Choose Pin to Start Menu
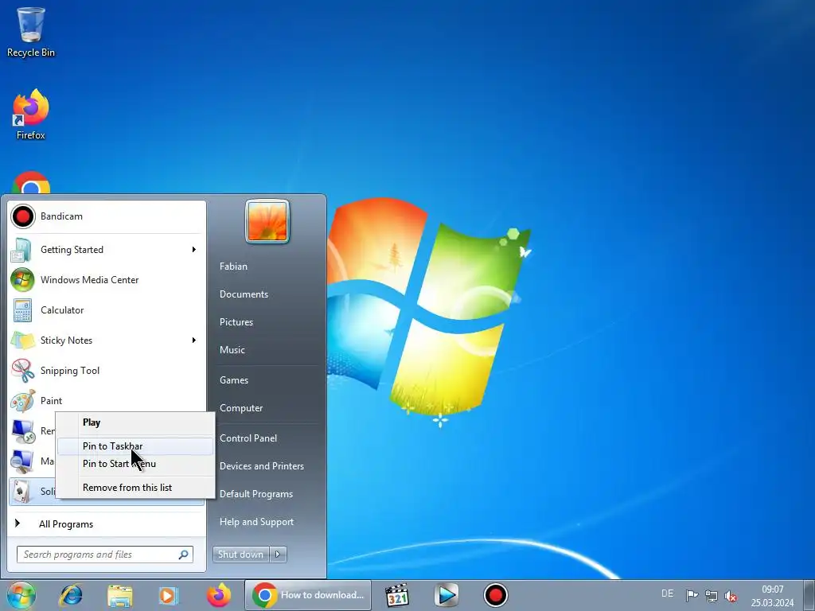 click(135, 464)
